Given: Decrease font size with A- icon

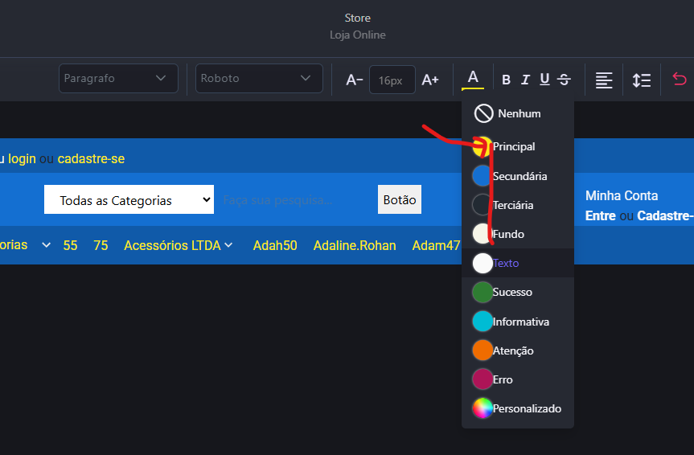Looking at the screenshot, I should click(x=354, y=80).
